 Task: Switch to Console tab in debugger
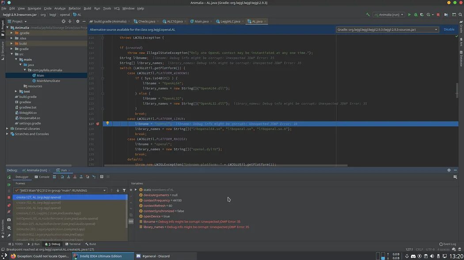click(42, 177)
